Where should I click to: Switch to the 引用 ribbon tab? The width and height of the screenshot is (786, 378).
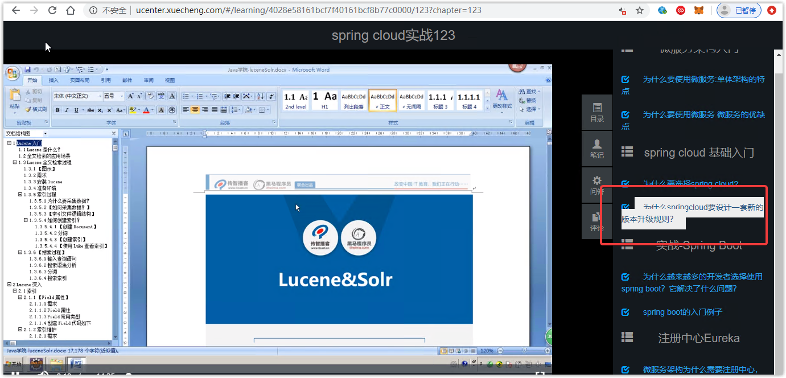coord(106,80)
